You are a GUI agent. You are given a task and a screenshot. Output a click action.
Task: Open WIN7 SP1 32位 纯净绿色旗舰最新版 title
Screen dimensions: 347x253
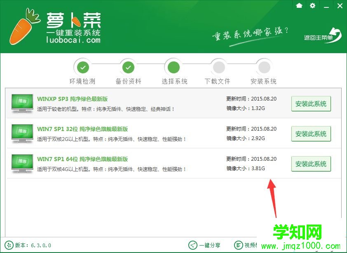pos(82,129)
